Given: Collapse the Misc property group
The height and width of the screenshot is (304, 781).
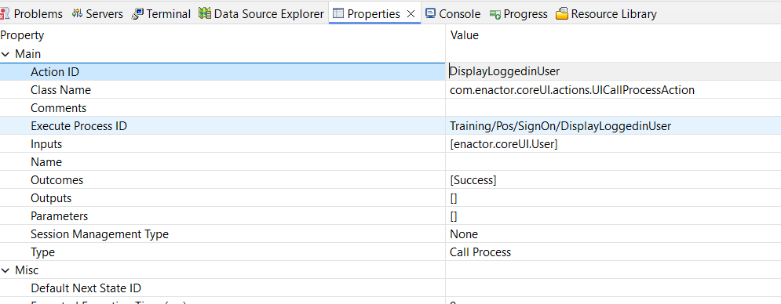Looking at the screenshot, I should click(5, 270).
